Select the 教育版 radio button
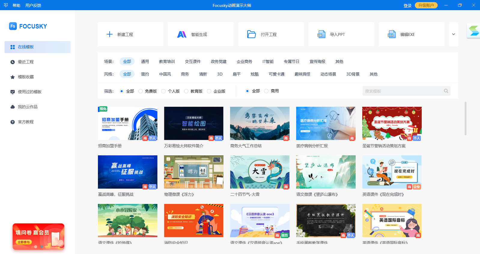 186,91
